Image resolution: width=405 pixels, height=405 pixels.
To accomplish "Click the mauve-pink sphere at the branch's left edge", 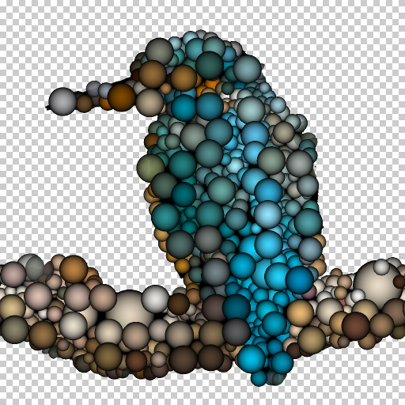I will click(x=13, y=274).
